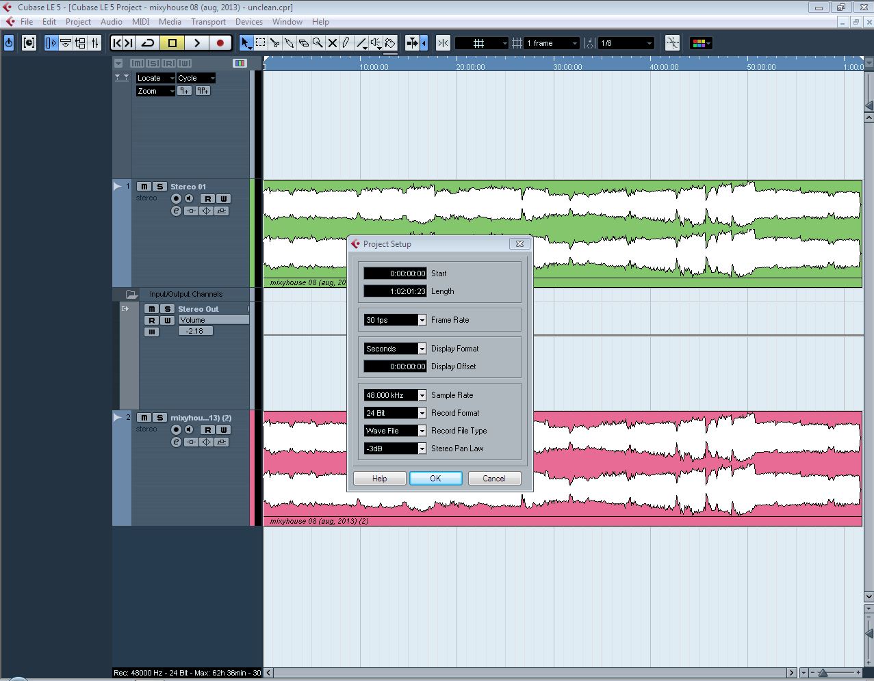Select the Split scissors tool
This screenshot has width=874, height=681.
coord(274,43)
